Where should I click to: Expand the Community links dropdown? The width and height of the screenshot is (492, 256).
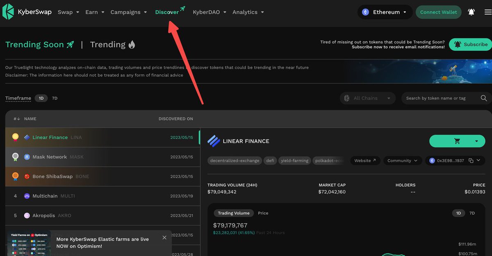[402, 161]
